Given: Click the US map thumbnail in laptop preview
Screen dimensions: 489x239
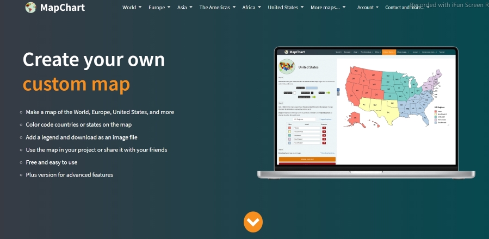Looking at the screenshot, I should [287, 67].
